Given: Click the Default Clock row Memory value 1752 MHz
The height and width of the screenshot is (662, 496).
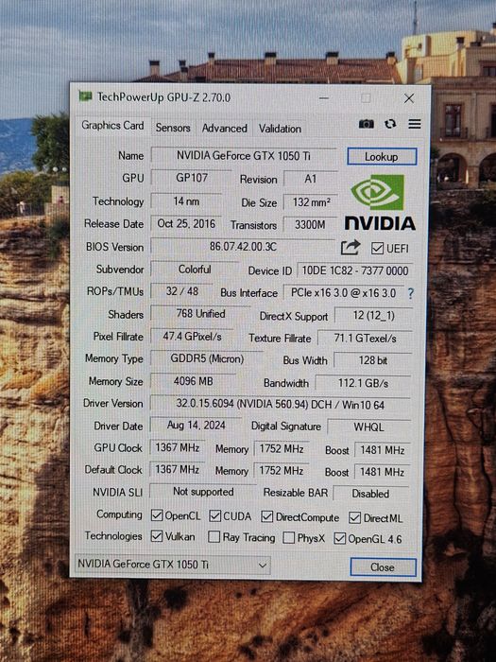Looking at the screenshot, I should tap(282, 470).
